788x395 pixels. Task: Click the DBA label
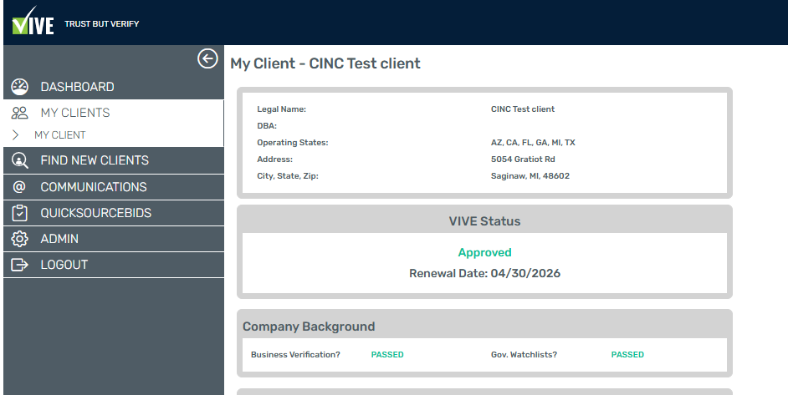pyautogui.click(x=267, y=126)
